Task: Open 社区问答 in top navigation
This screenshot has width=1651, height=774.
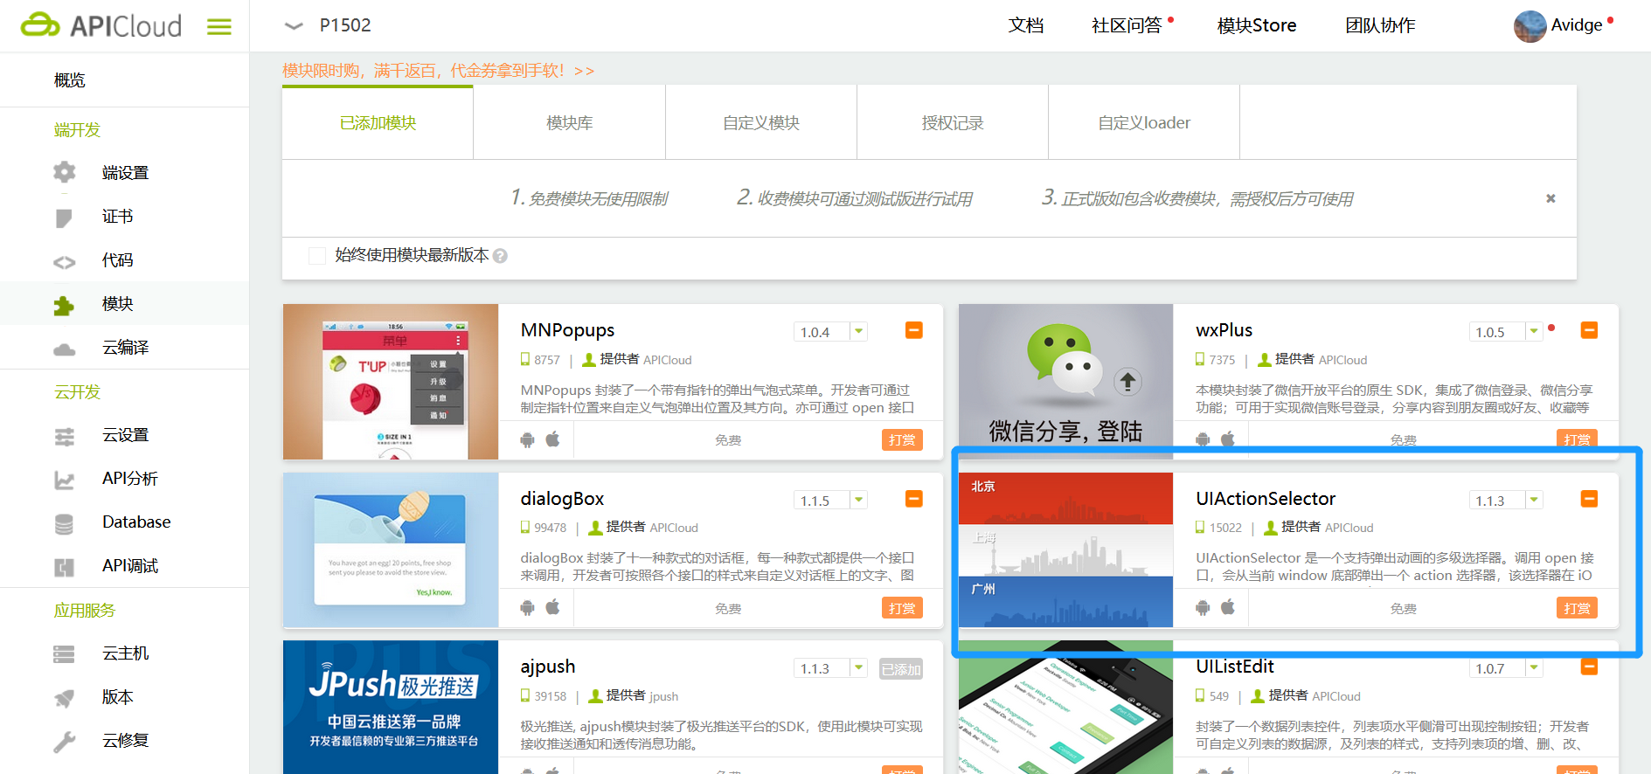Action: (x=1127, y=25)
